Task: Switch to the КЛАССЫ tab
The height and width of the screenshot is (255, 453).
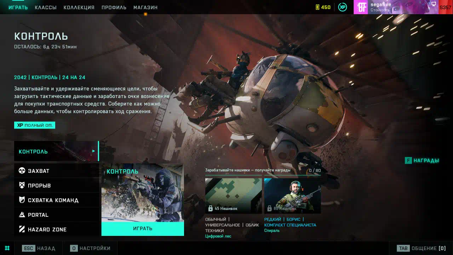Action: [46, 7]
